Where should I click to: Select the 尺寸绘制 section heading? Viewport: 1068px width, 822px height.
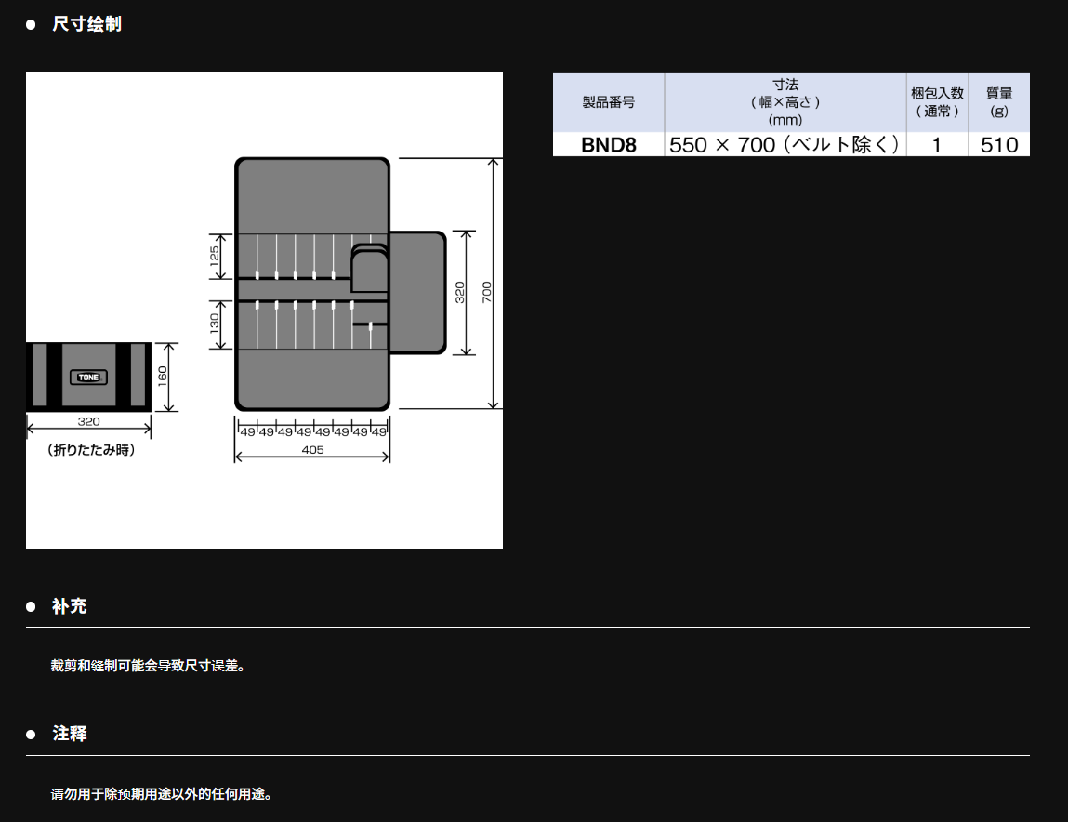(x=86, y=24)
